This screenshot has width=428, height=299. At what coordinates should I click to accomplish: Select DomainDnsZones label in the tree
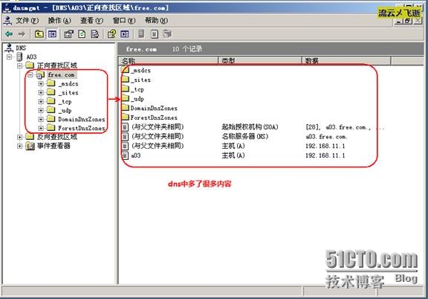[81, 119]
